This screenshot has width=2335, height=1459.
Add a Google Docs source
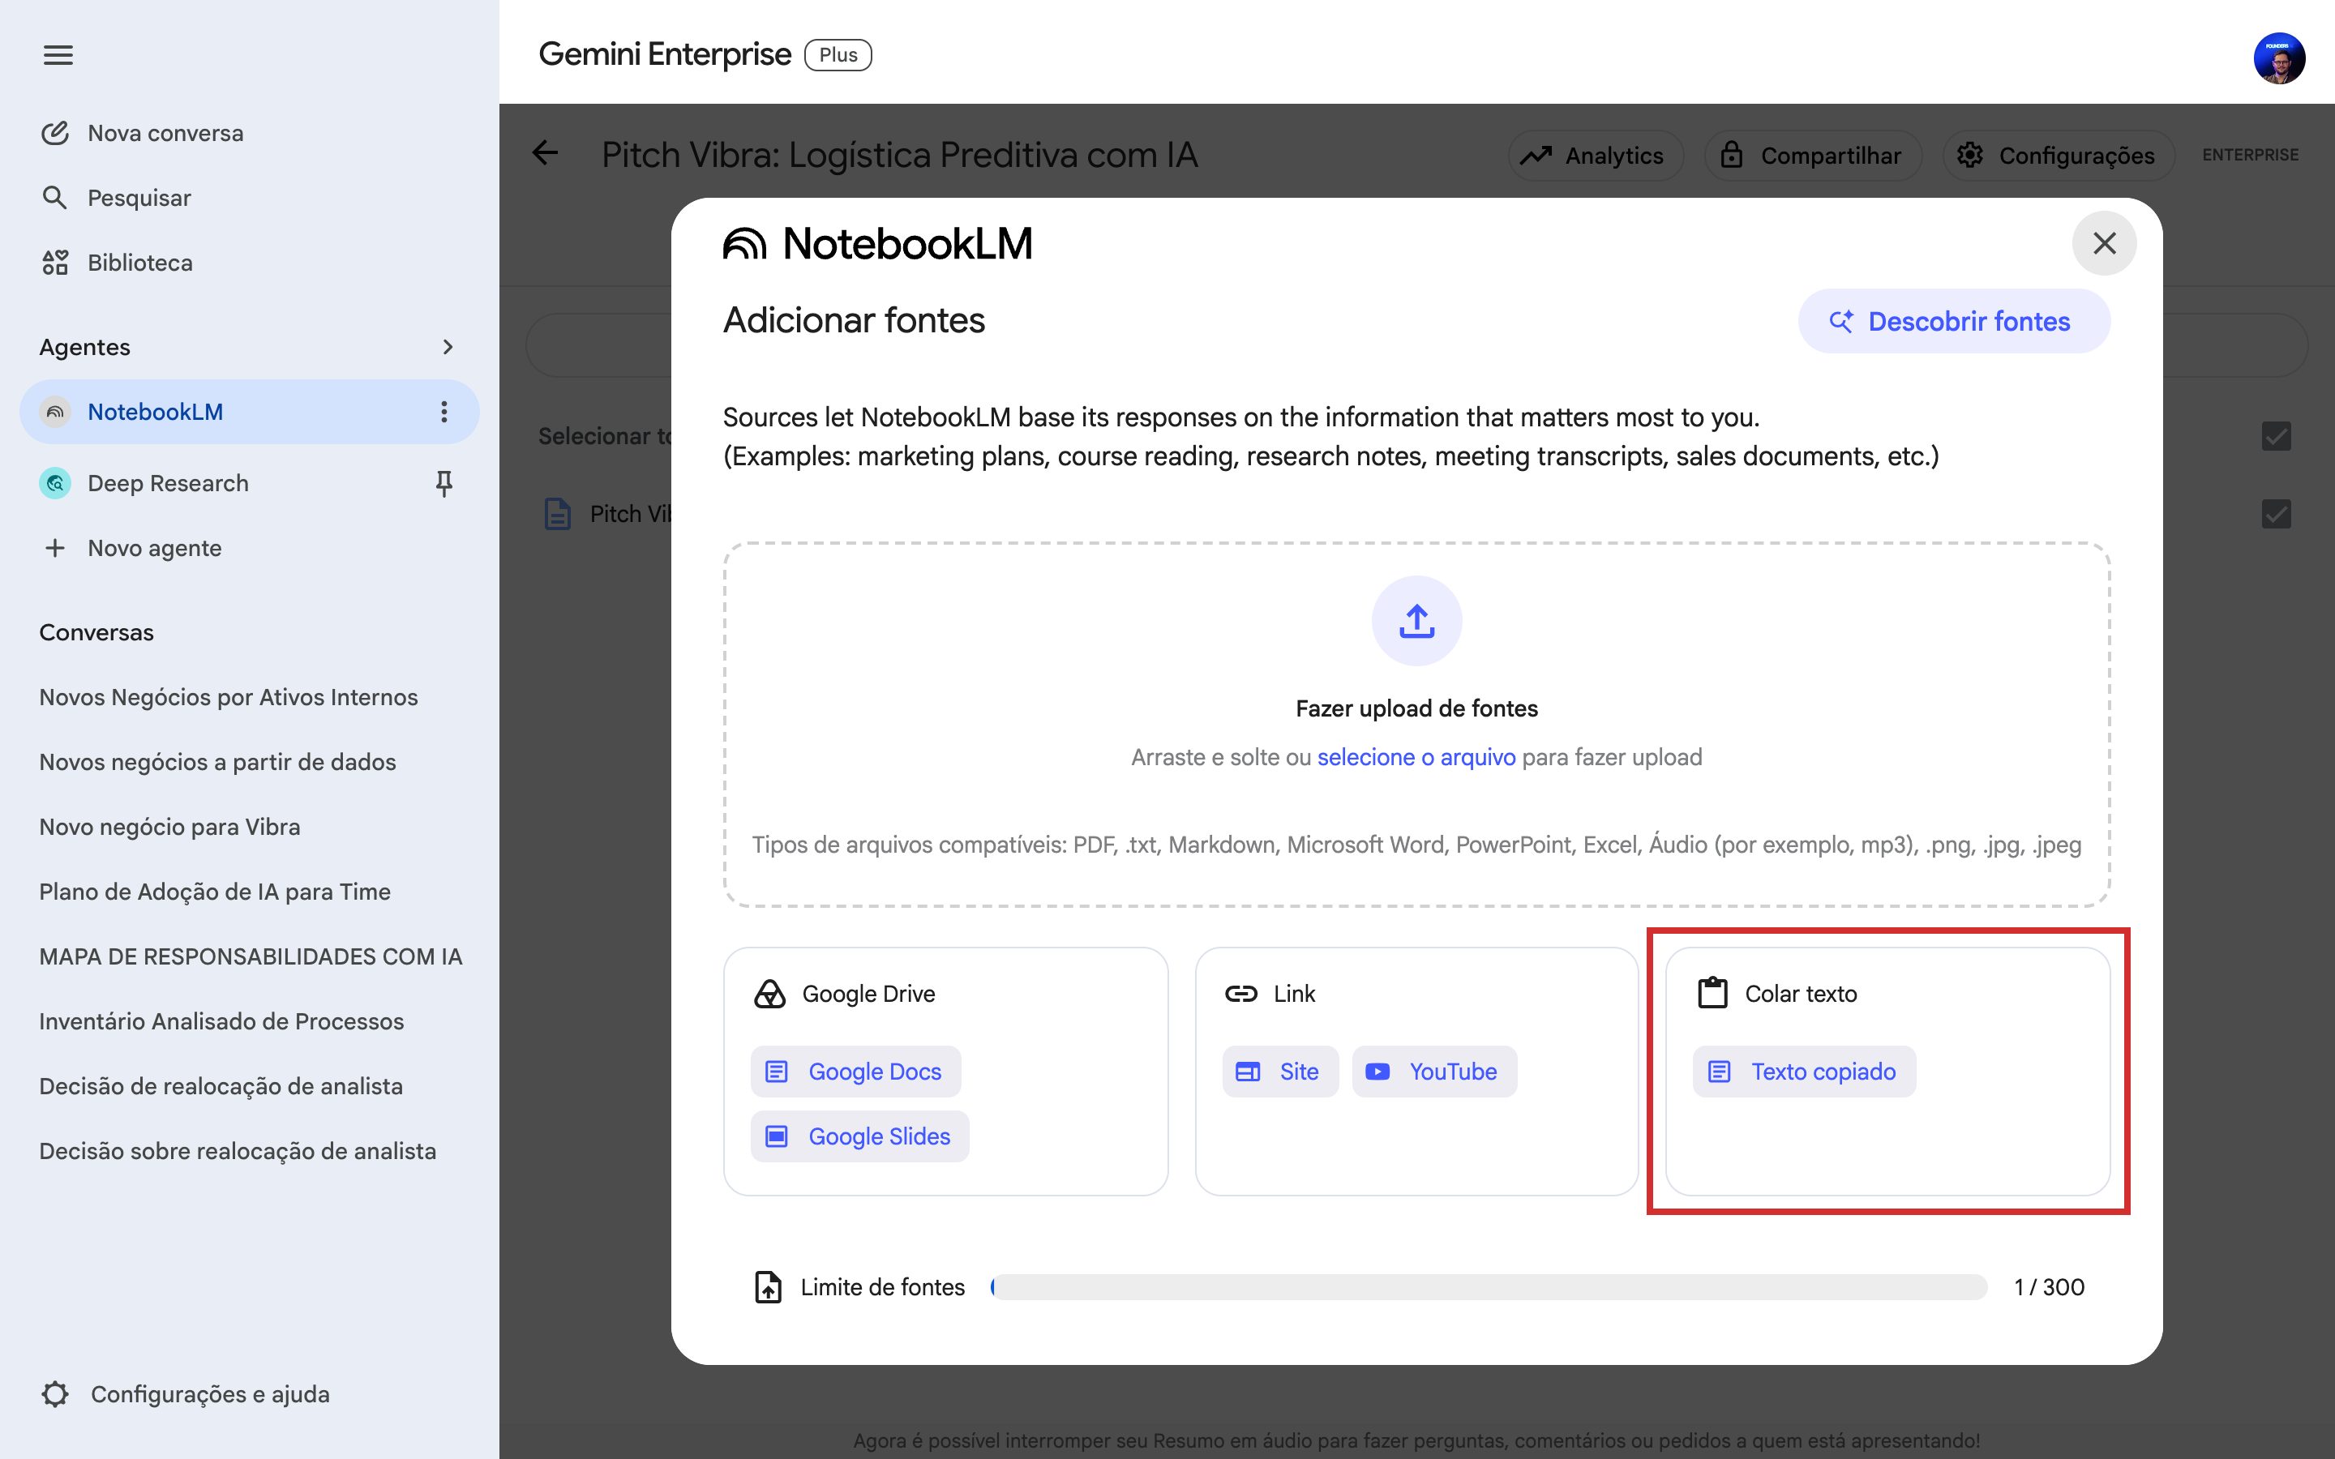click(856, 1071)
